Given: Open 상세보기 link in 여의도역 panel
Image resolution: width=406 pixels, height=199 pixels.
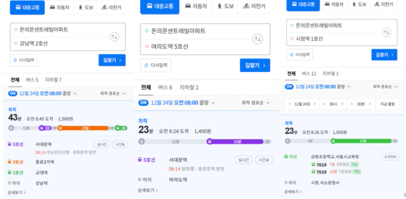Looking at the screenshot, I should 147,190.
